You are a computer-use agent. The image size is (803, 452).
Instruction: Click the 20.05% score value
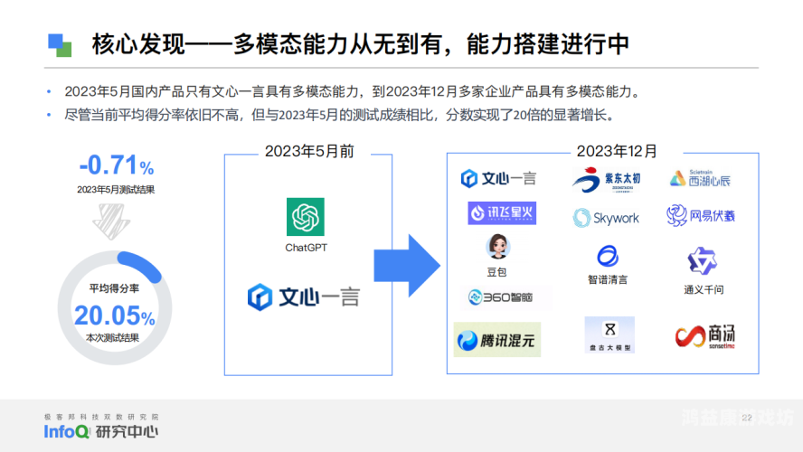pos(115,315)
